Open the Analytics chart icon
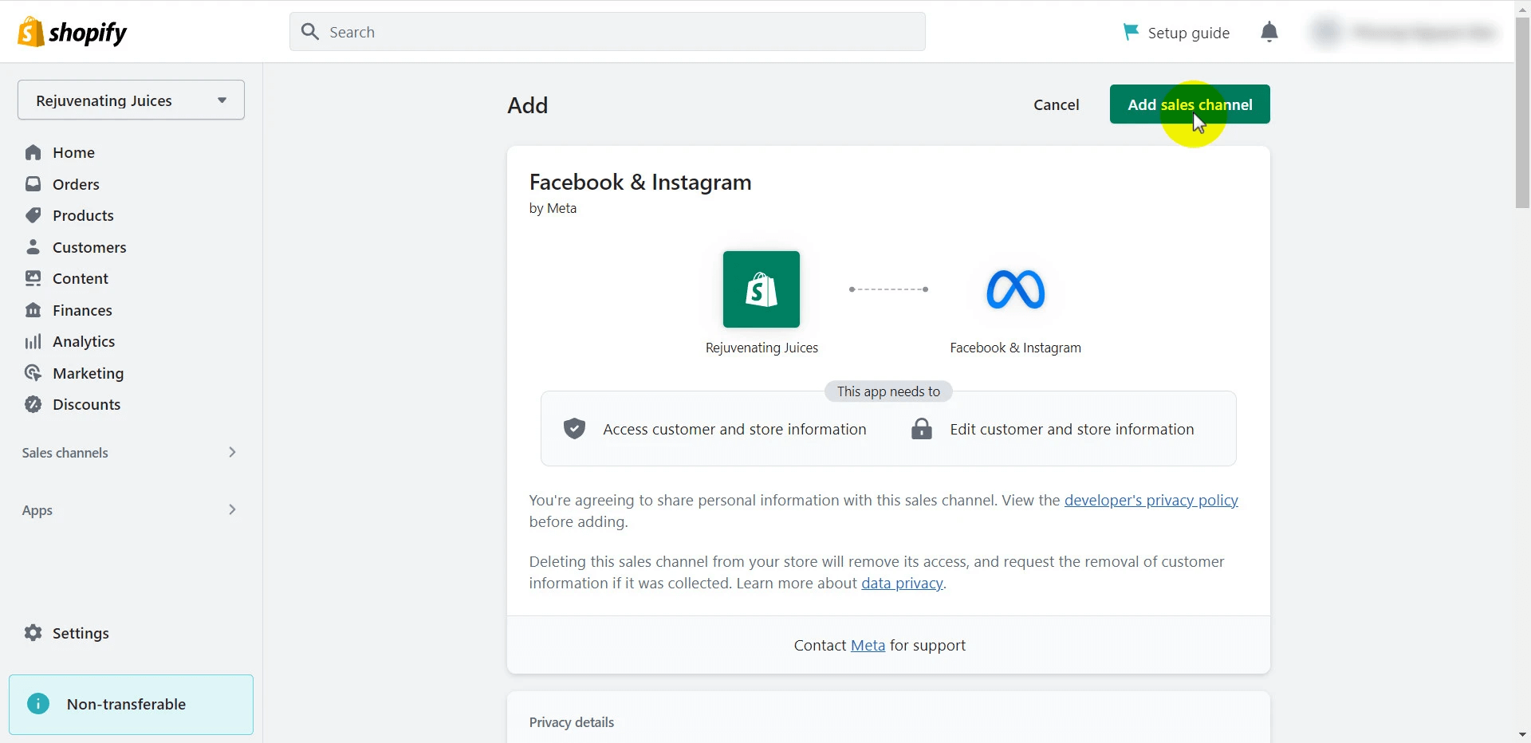 coord(33,341)
